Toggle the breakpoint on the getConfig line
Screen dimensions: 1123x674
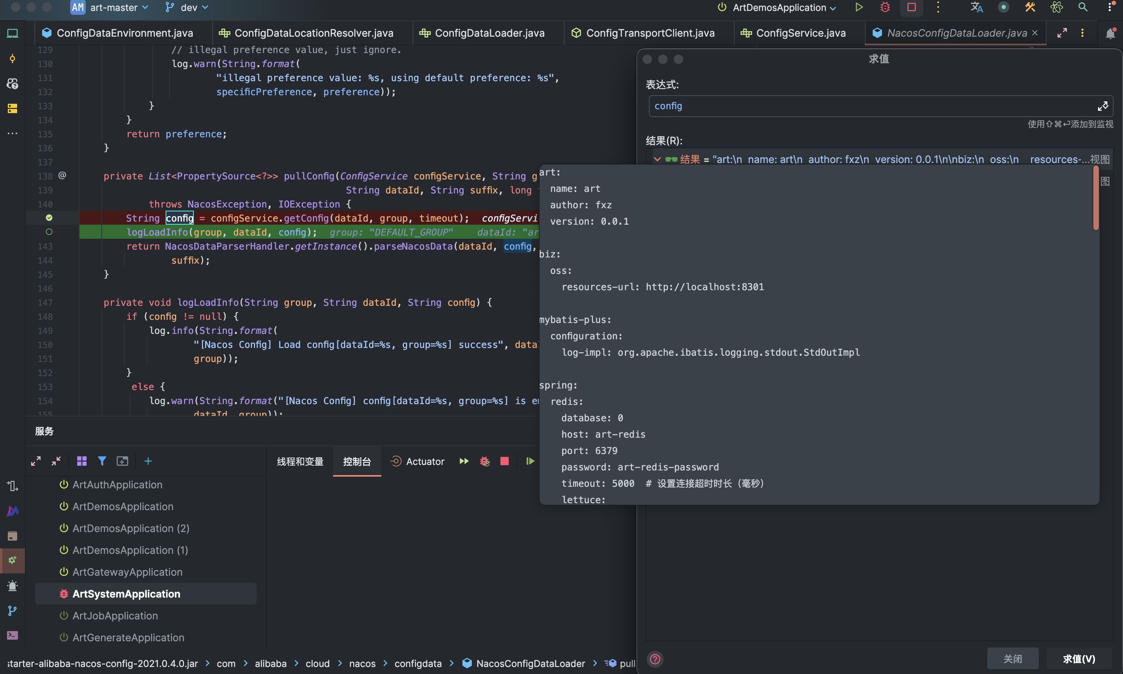(49, 218)
